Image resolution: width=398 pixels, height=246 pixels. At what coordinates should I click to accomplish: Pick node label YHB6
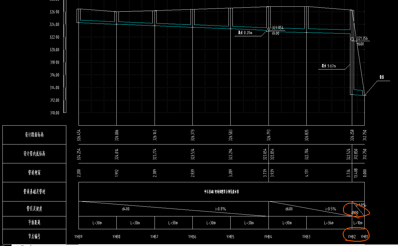(x=192, y=237)
